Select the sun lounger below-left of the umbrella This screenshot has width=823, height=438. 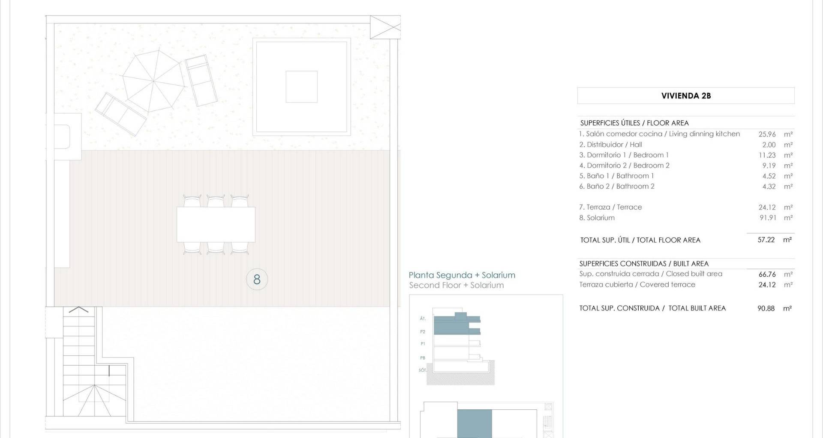pyautogui.click(x=121, y=114)
